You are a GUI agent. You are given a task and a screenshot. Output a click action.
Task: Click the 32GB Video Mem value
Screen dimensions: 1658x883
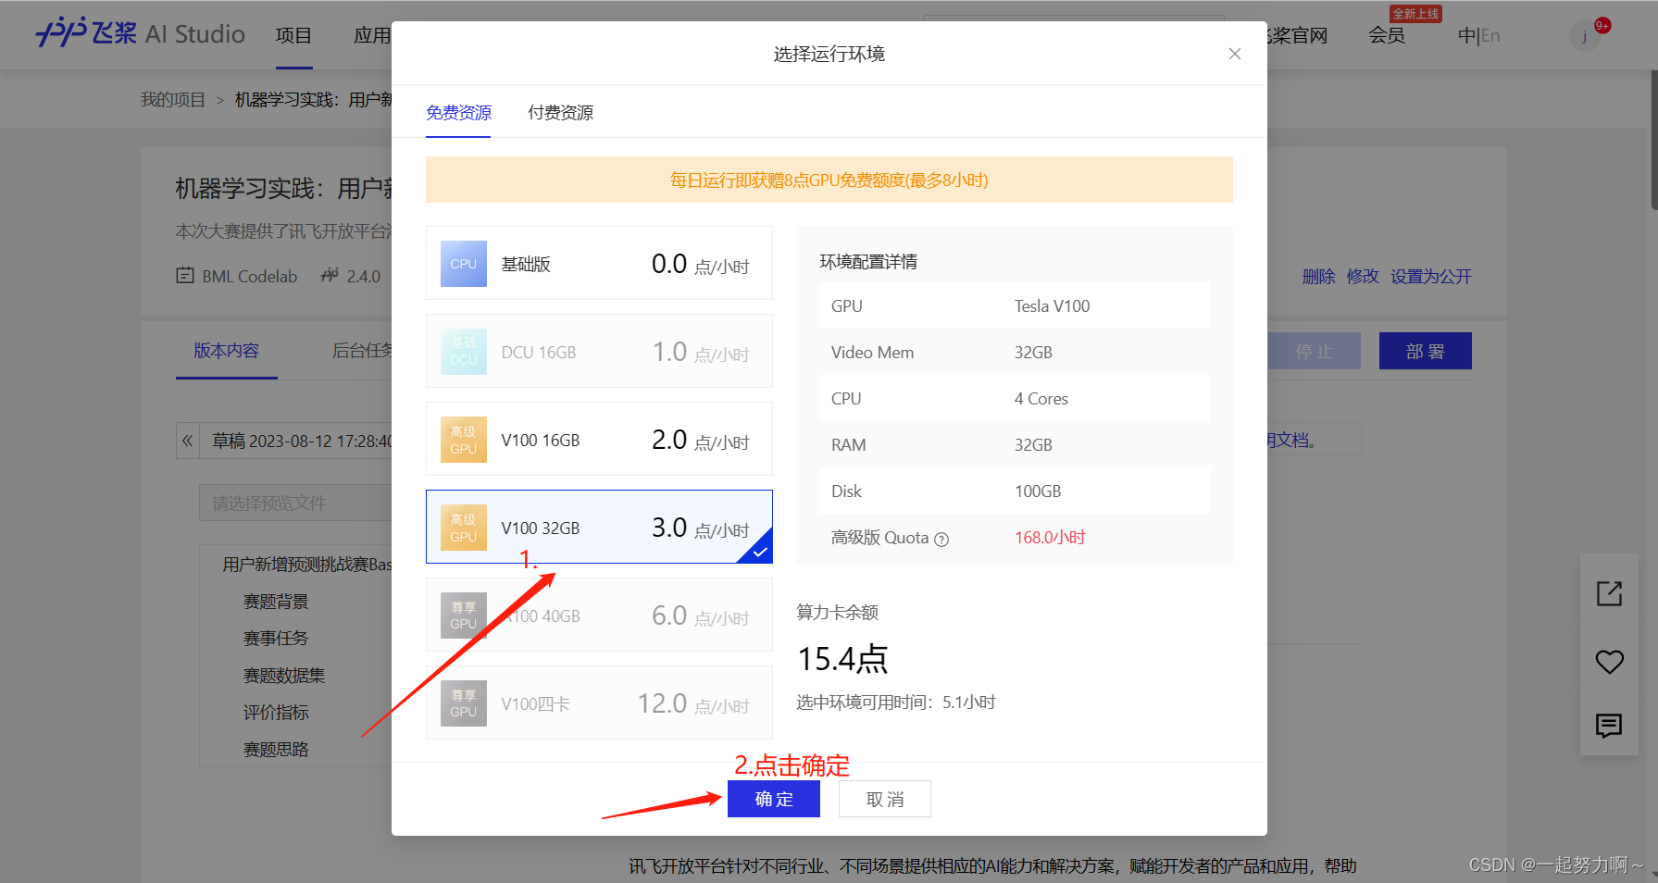coord(1033,352)
